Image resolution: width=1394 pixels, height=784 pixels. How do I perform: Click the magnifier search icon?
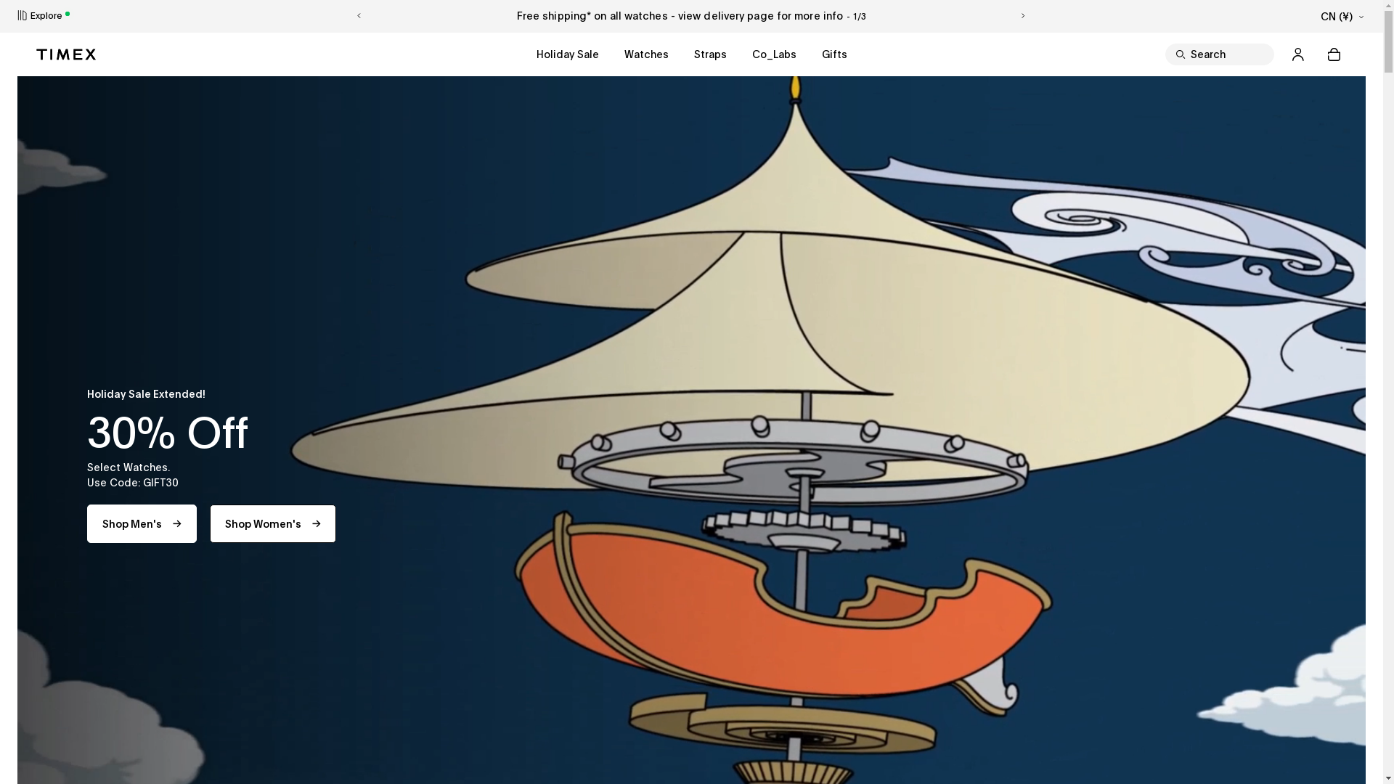[x=1180, y=54]
